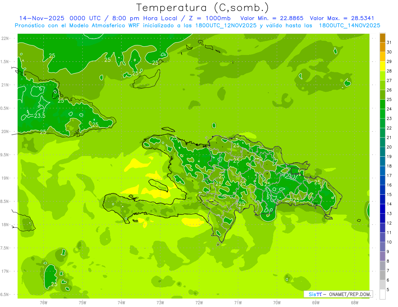
Task: Click the 71W longitude axis label
Action: (238, 302)
